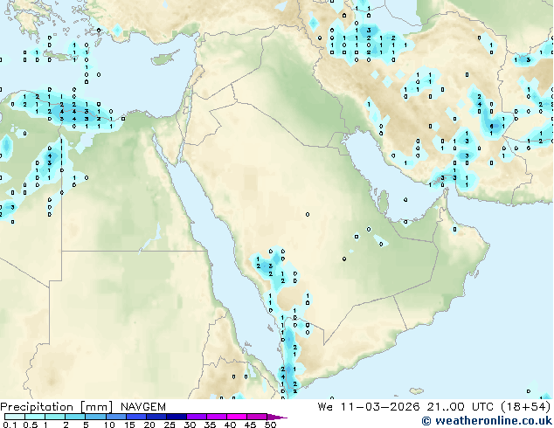This screenshot has width=554, height=428.
Task: Select the 10–15 mm legend swatch
Action: [x=115, y=417]
